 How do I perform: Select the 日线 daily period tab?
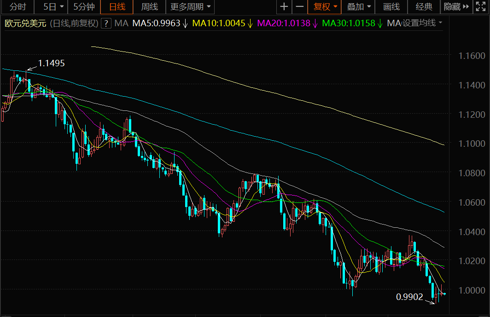117,6
